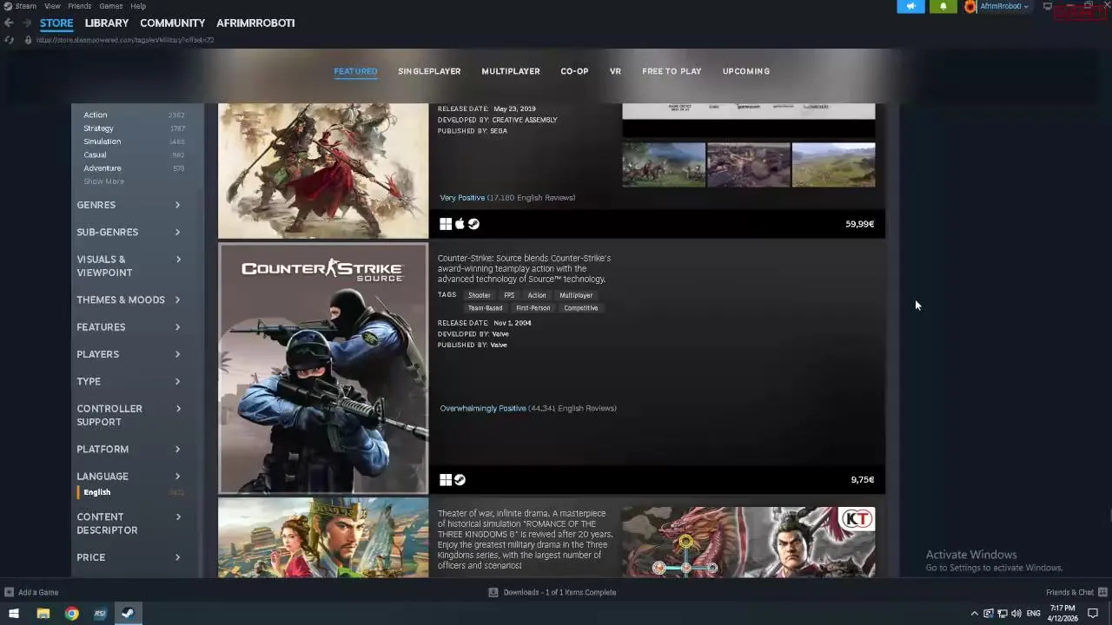
Task: Switch to the SINGLEPLAYER tab
Action: (429, 71)
